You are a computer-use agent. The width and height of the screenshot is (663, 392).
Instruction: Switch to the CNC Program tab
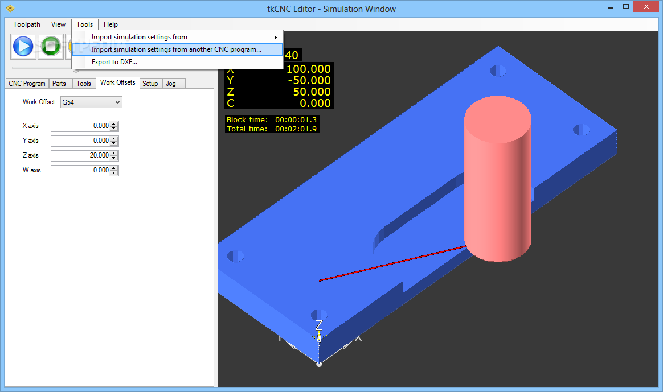point(27,84)
